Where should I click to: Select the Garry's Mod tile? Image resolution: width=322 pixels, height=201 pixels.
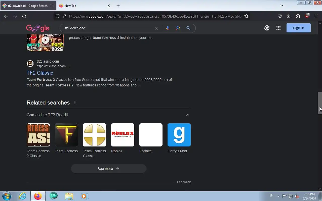179,138
